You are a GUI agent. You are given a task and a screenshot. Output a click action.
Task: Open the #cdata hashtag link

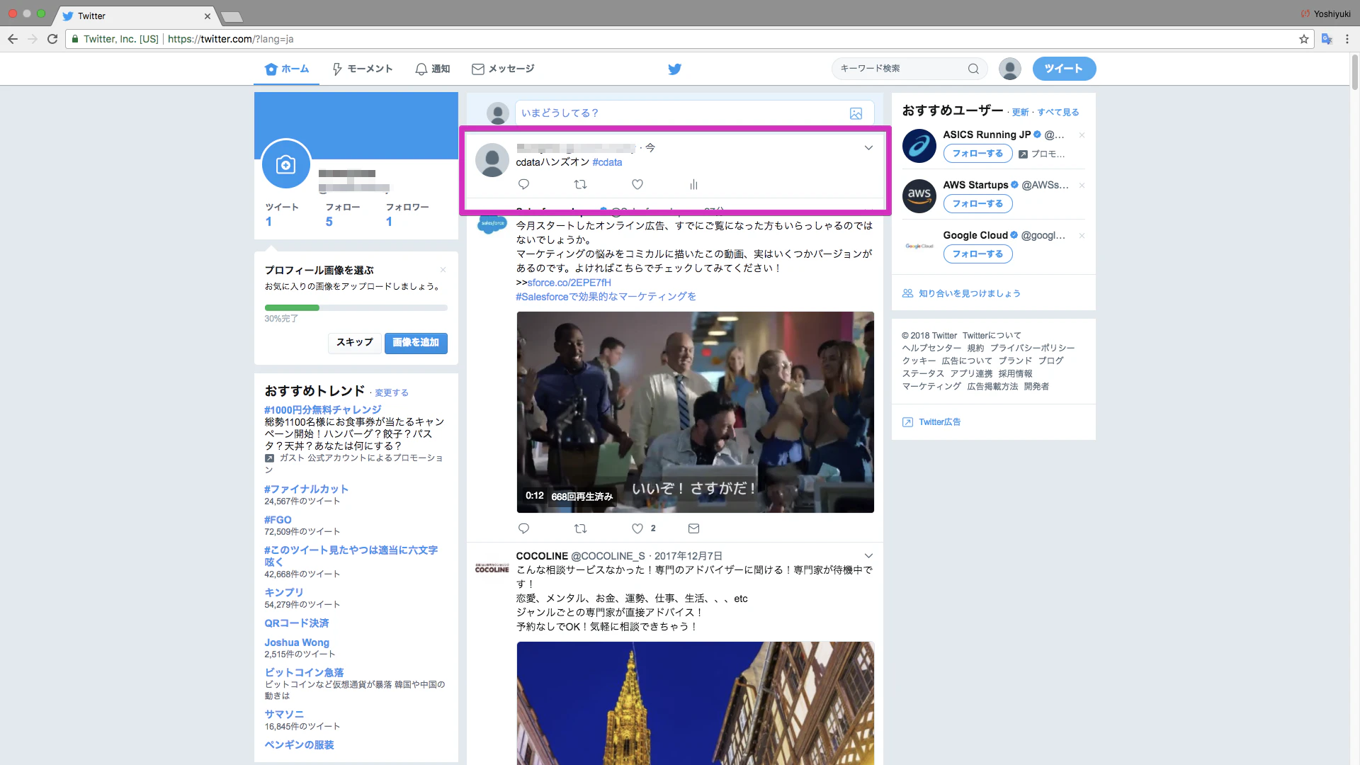(607, 162)
